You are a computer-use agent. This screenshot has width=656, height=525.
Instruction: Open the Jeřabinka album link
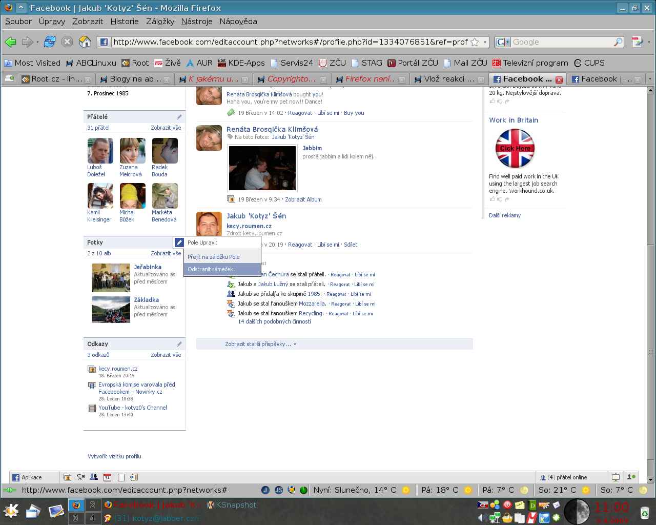(x=148, y=267)
